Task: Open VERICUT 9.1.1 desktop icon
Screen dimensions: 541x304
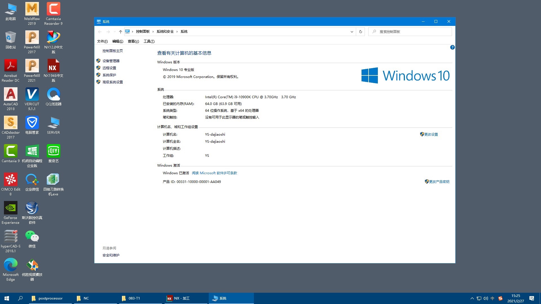Action: pyautogui.click(x=32, y=99)
